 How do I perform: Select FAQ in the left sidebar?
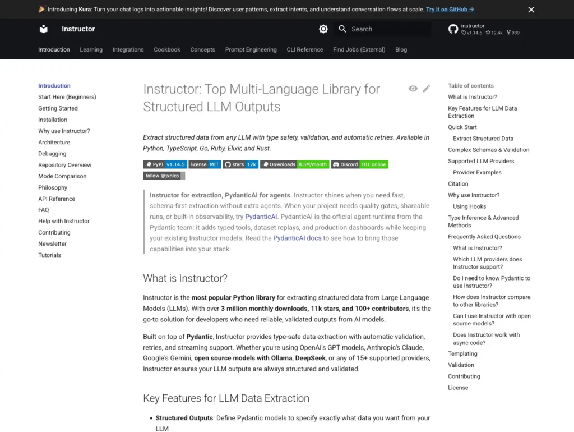coord(43,210)
